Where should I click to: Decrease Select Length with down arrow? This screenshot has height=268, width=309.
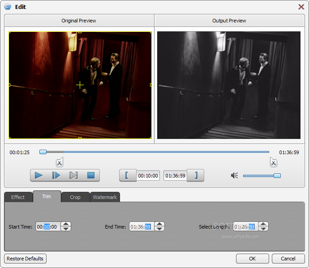coord(263,229)
